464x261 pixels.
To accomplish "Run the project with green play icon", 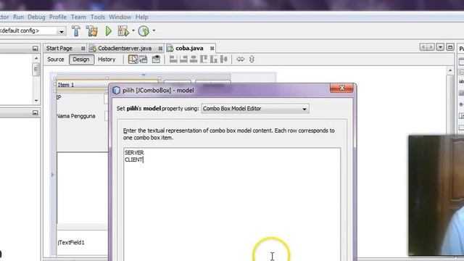I will [x=109, y=30].
